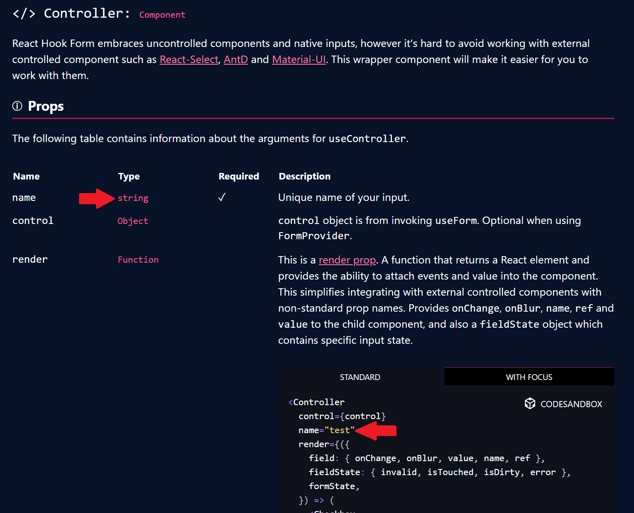
Task: Switch to the WITH FOCUS tab
Action: (x=529, y=377)
